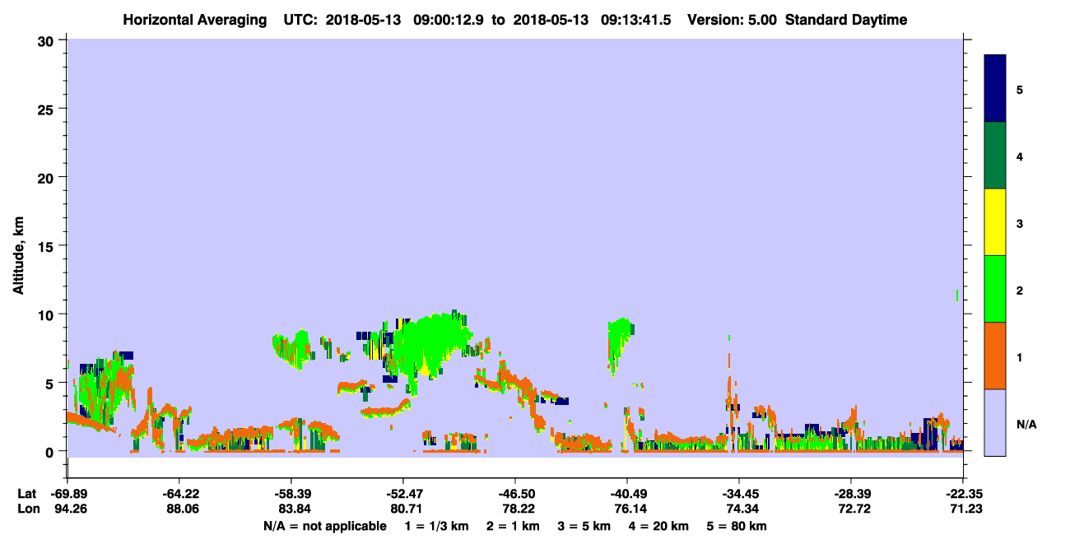Click the '3 = 5 km' legend text
1070x549 pixels.
click(584, 526)
